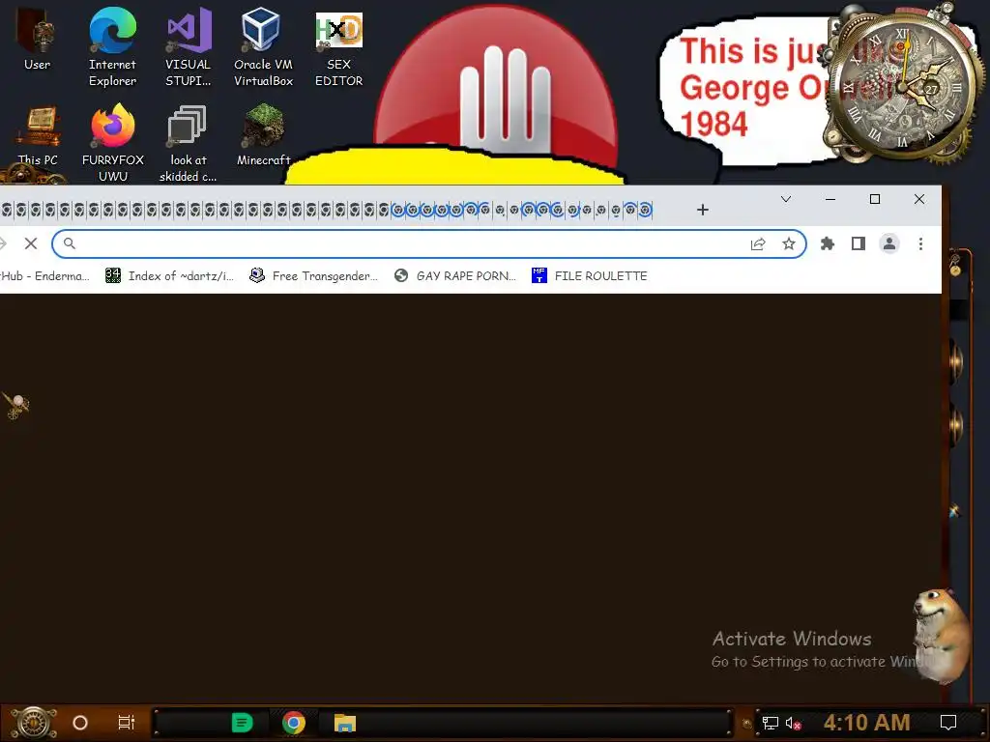Maximize the Chrome window

[x=874, y=199]
